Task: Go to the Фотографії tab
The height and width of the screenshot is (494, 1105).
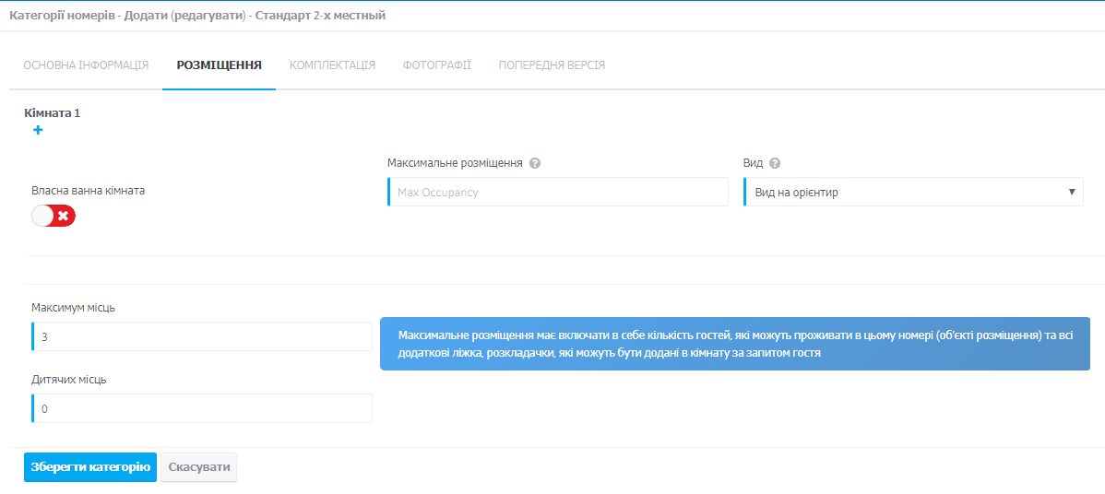Action: point(437,65)
